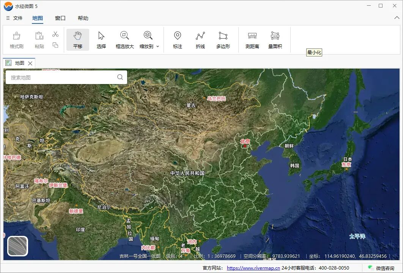403x273 pixels.
Task: Activate the 框选放大 zoom box tool
Action: (124, 40)
